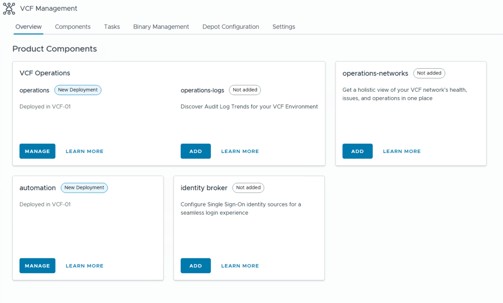Open LEARN MORE link for operations
This screenshot has height=303, width=503.
click(x=84, y=151)
